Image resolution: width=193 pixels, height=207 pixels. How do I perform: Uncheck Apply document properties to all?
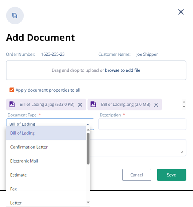pos(12,90)
